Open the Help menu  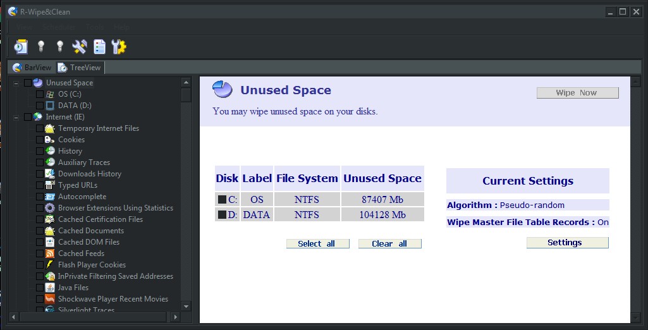coord(121,27)
